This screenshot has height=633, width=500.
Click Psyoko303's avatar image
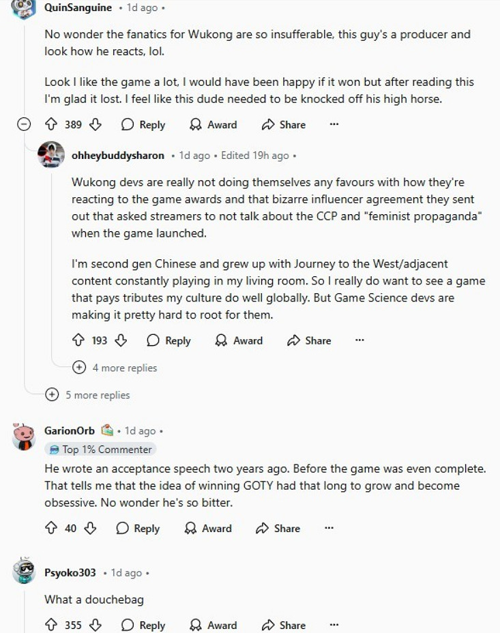(x=24, y=572)
